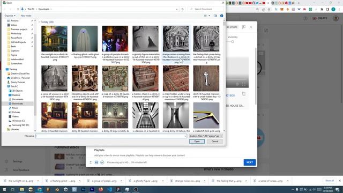343x193 pixels.
Task: Click the New folder button
Action: tap(26, 16)
